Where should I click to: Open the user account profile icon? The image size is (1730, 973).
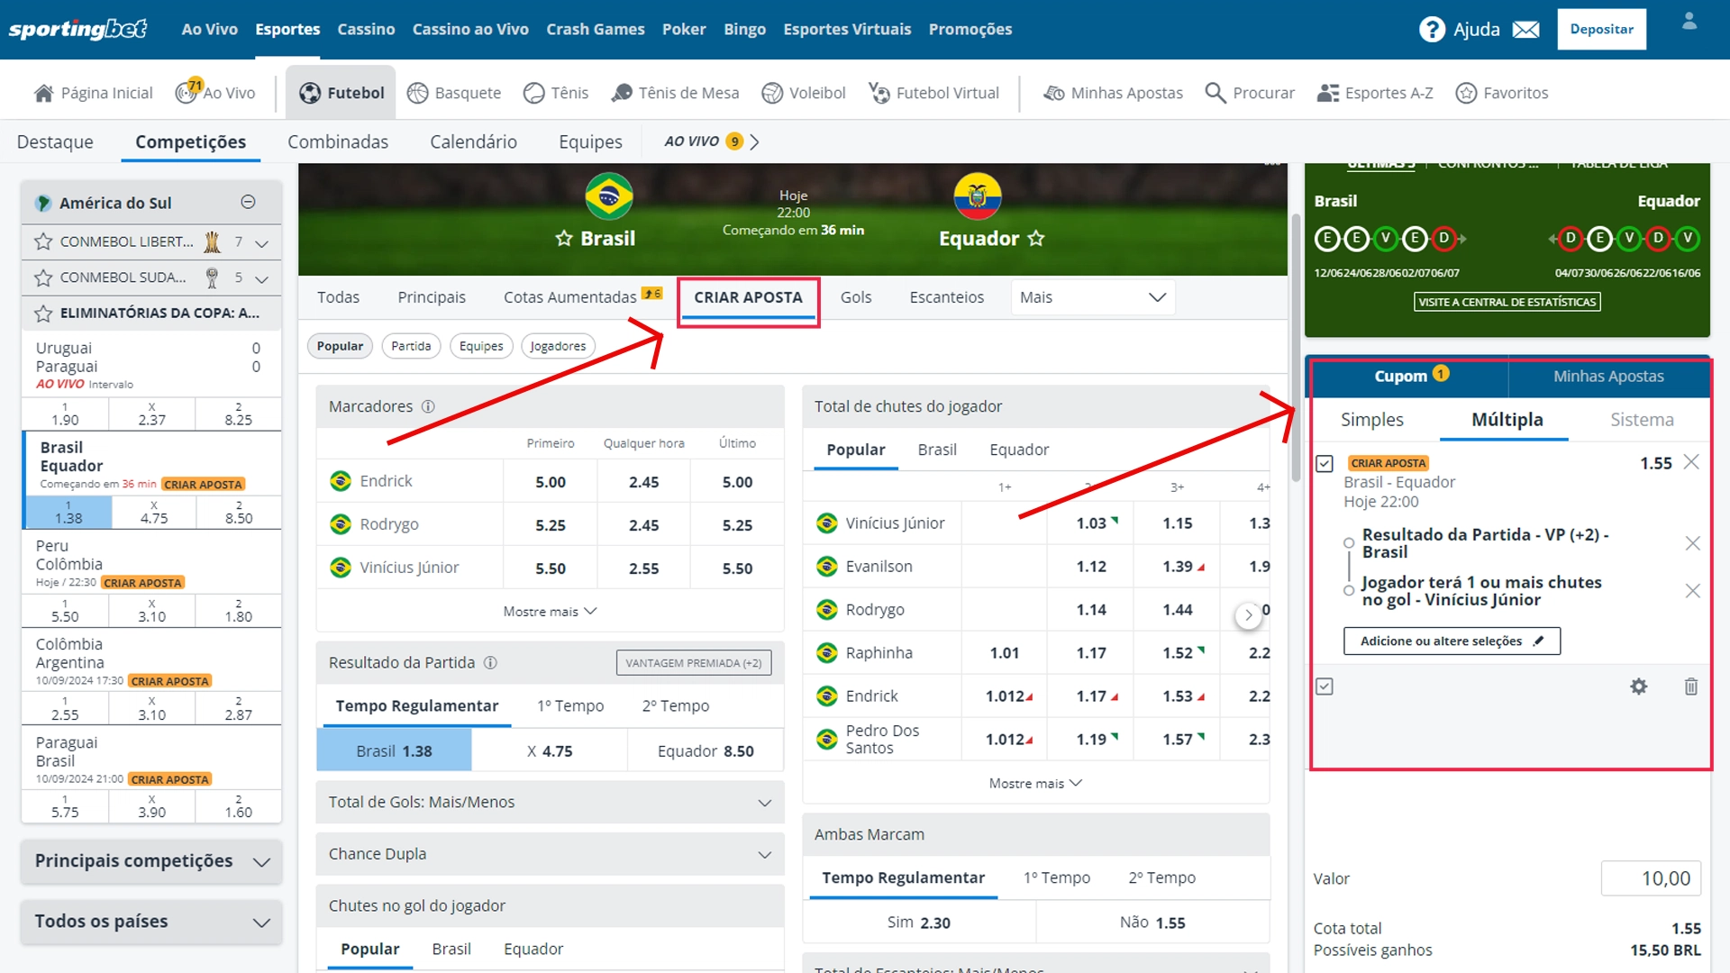pos(1689,22)
